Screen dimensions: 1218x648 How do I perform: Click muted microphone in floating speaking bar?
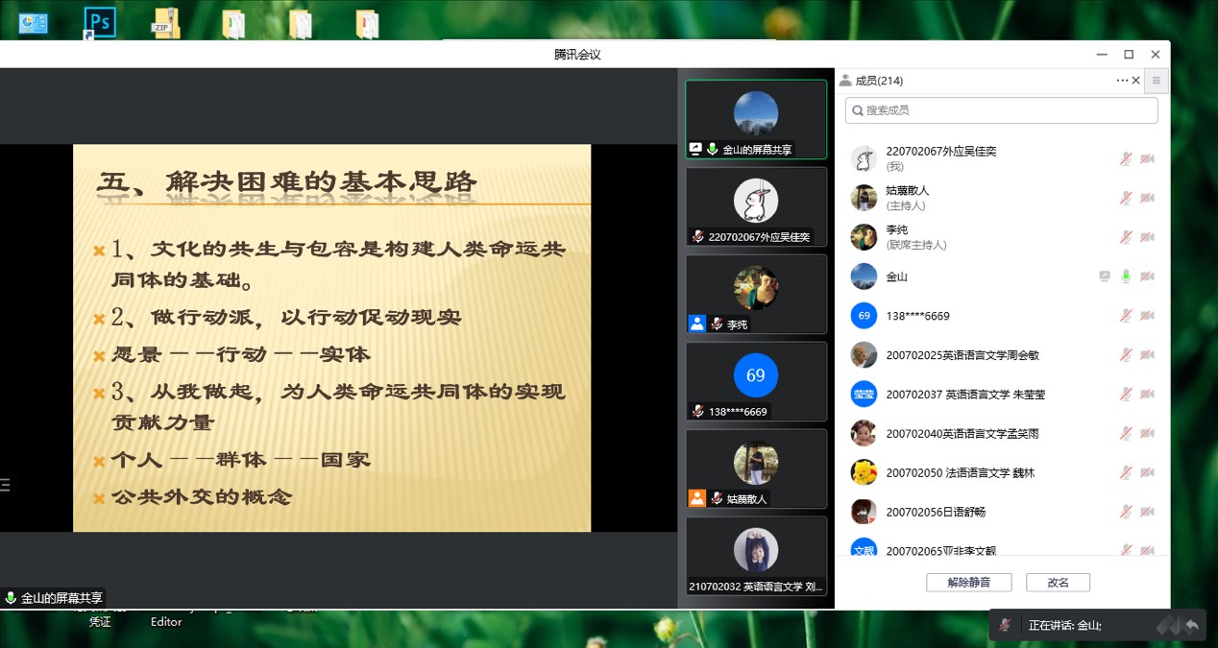coord(1005,625)
